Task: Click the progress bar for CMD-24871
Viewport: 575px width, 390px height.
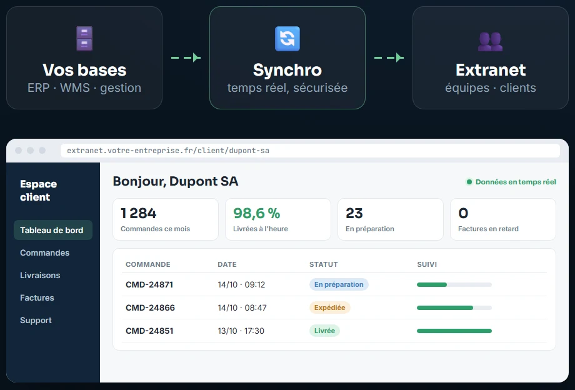Action: point(454,285)
